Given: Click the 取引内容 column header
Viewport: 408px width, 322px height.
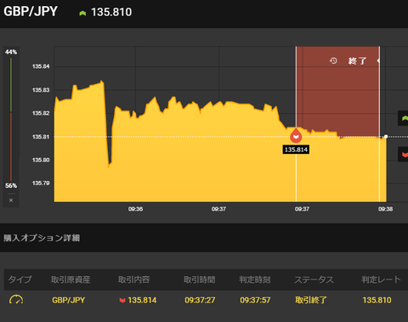Looking at the screenshot, I should pyautogui.click(x=133, y=280).
